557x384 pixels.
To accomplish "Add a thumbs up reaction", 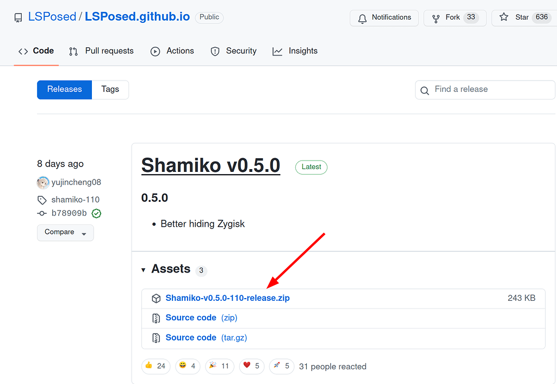I will (156, 366).
